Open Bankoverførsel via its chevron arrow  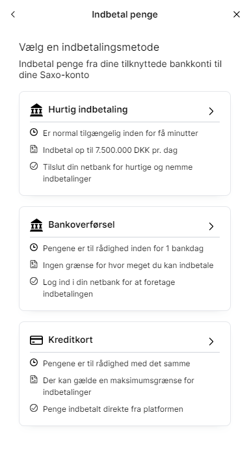click(x=211, y=226)
